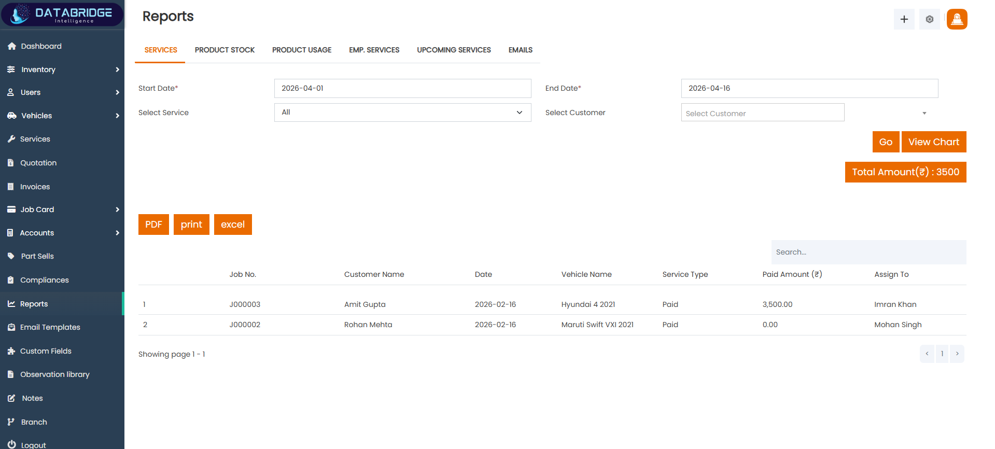Click job number J000003

pyautogui.click(x=245, y=304)
